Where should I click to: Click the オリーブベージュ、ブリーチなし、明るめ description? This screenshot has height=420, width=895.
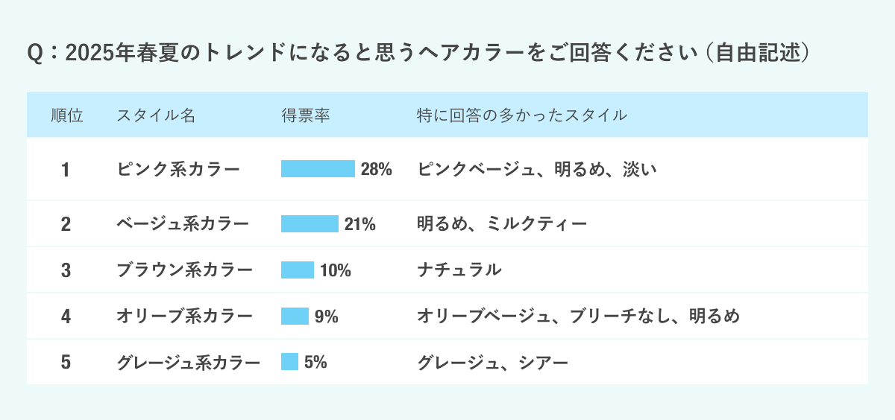click(578, 316)
